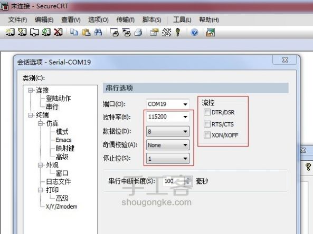313x234 pixels.
Task: Click the SecureFX toolbar icon
Action: [x=211, y=32]
